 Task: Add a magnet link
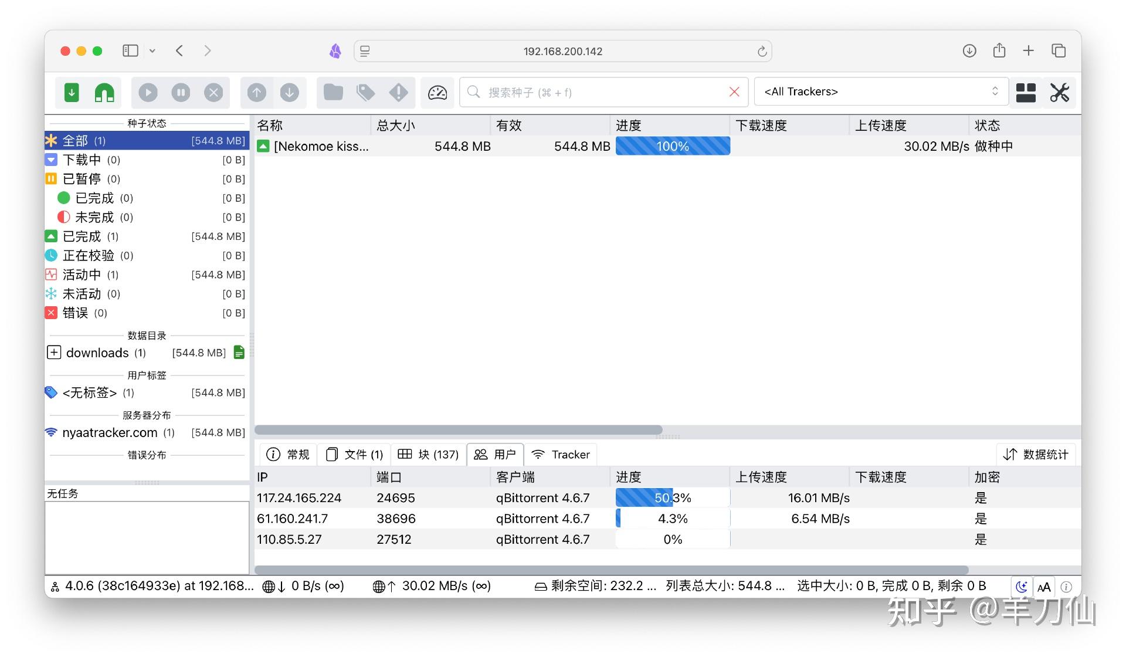point(104,92)
